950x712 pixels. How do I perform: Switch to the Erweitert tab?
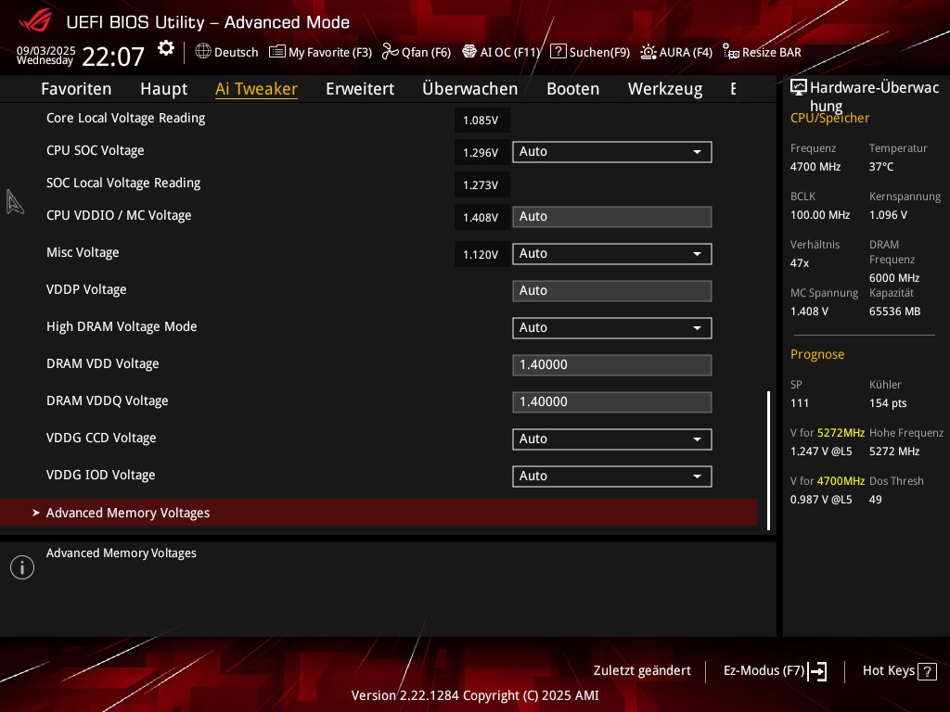[360, 89]
